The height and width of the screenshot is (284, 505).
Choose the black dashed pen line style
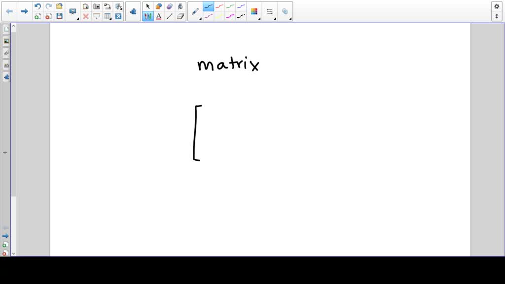[x=241, y=16]
